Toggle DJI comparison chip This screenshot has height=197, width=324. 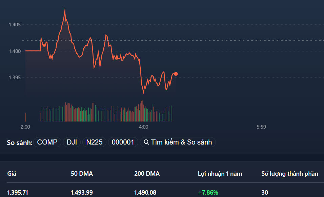pyautogui.click(x=72, y=142)
